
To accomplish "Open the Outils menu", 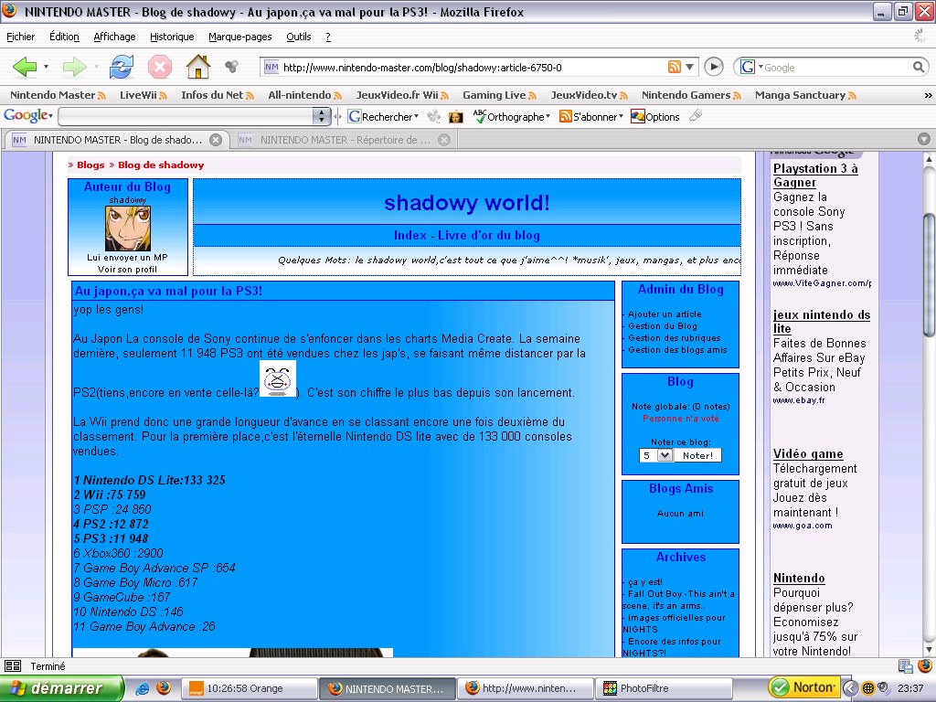I will coord(299,37).
